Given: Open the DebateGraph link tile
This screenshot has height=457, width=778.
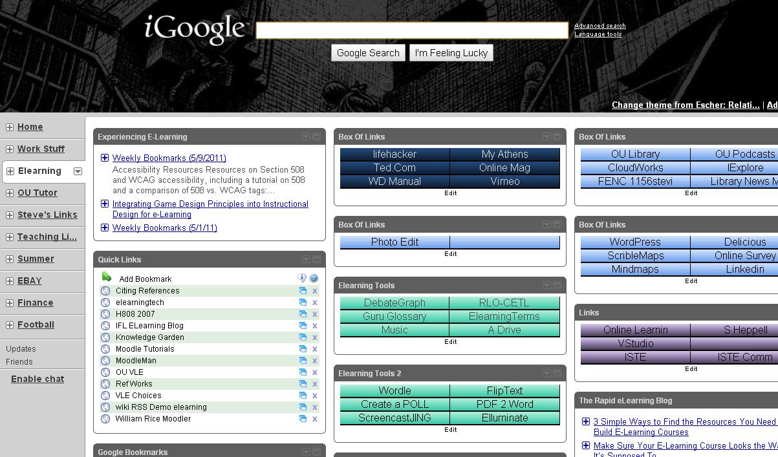Looking at the screenshot, I should point(394,303).
